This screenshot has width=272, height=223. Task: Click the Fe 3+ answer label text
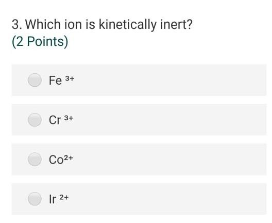point(62,80)
